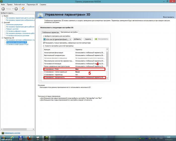
Task: Select the 'Вертикальный синхроимпульс' row
Action: [x=74, y=55]
